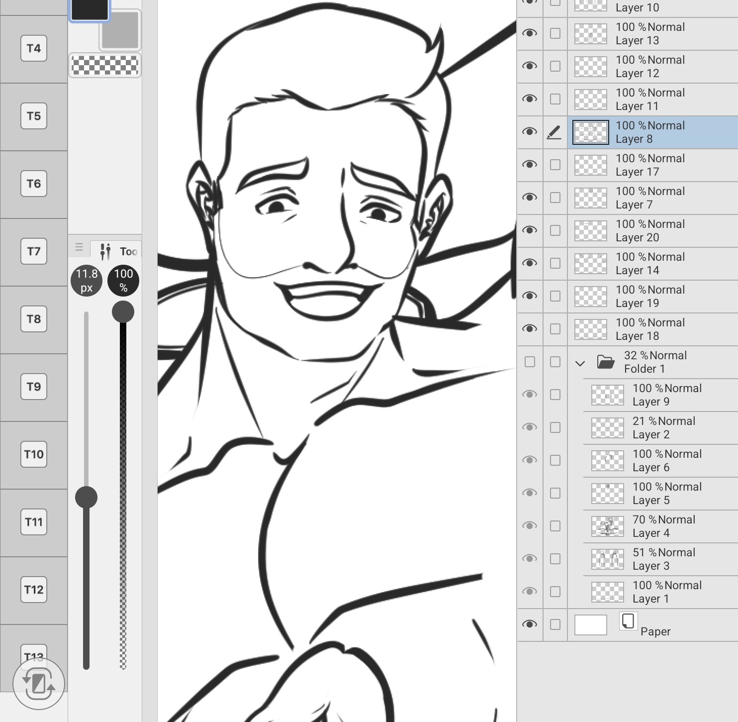The width and height of the screenshot is (738, 722).
Task: Tap the T10 button
Action: coord(34,454)
